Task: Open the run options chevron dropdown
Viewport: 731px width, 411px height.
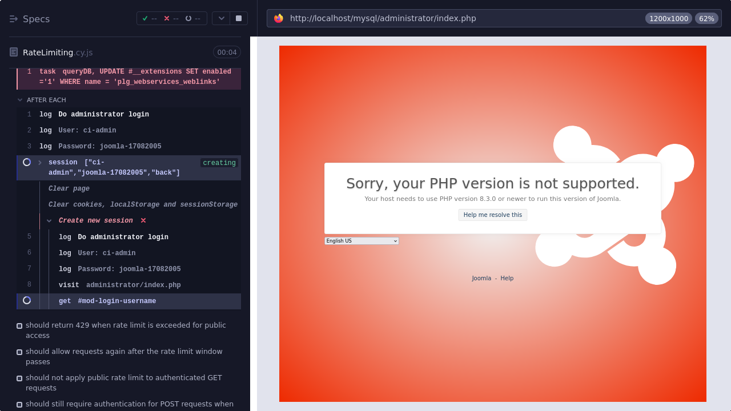Action: (x=221, y=18)
